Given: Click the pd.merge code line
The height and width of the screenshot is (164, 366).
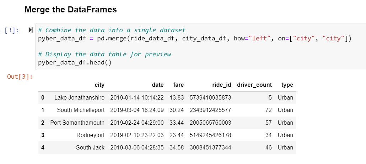Looking at the screenshot, I should tap(195, 38).
